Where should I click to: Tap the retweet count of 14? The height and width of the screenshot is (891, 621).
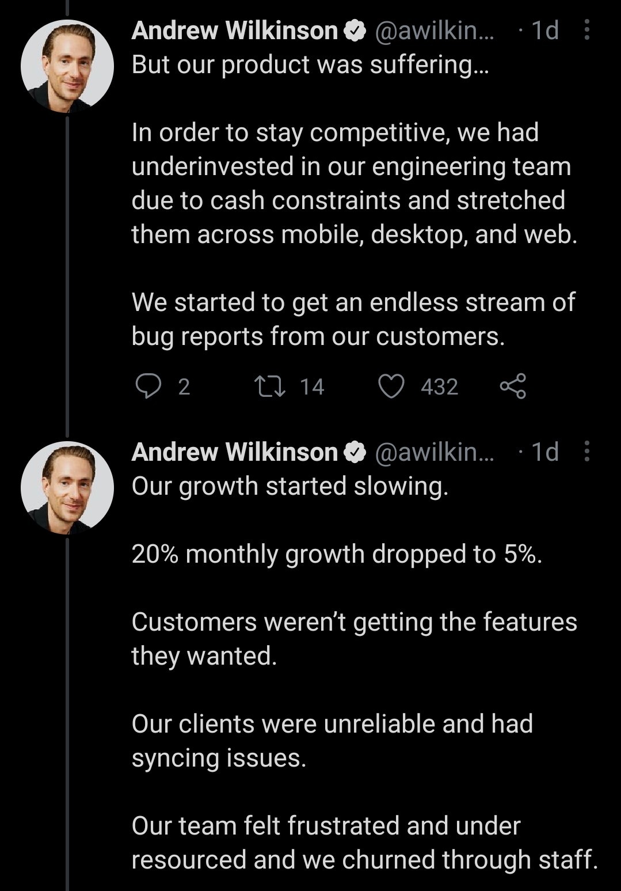coord(312,386)
